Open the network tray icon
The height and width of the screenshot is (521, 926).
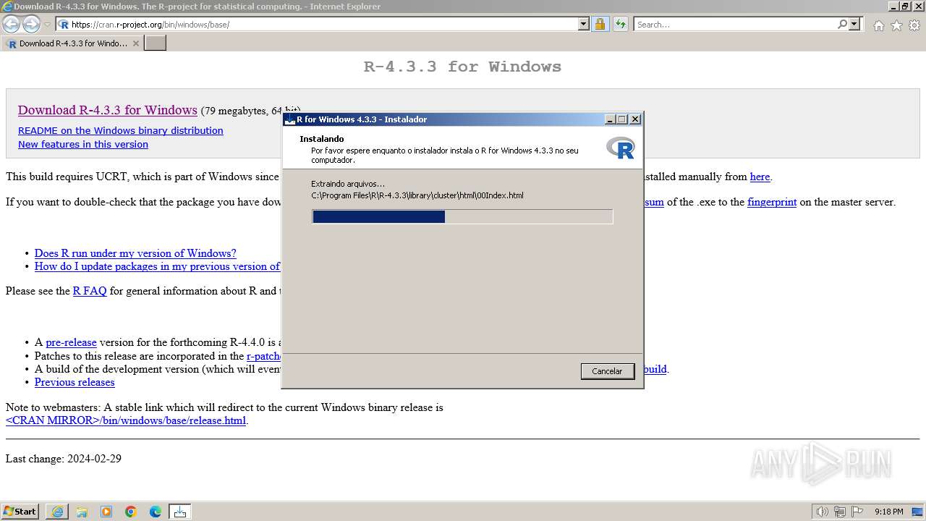click(x=840, y=512)
